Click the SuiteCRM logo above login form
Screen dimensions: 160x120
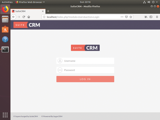tap(85, 48)
